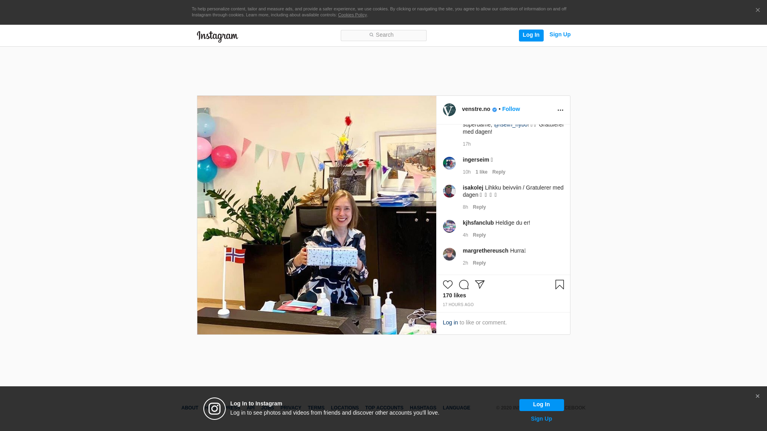
Task: Open kjhsfanclub's profile picture
Action: (449, 226)
